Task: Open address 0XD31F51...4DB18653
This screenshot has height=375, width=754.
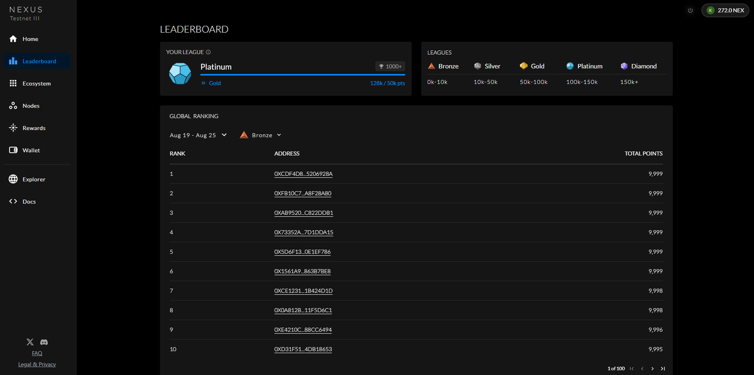Action: (x=303, y=349)
